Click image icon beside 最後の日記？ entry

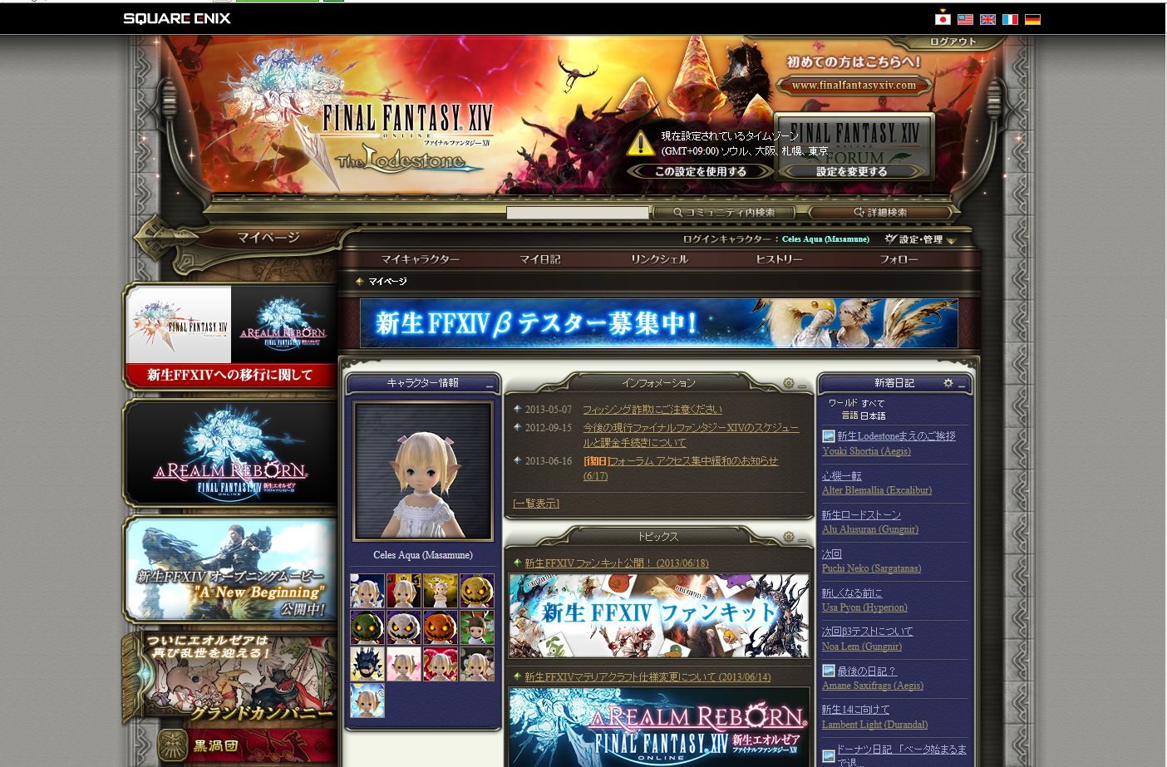[x=828, y=671]
